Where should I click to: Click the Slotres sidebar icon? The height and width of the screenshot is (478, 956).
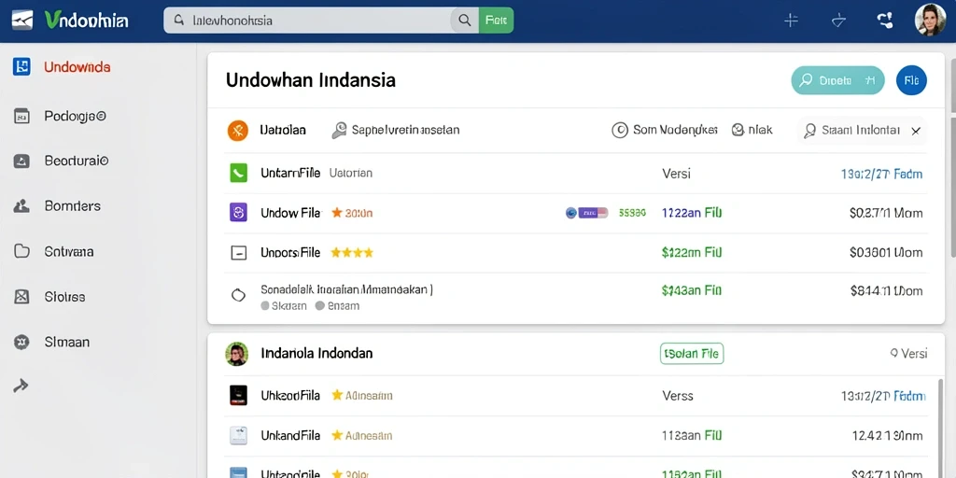tap(22, 297)
